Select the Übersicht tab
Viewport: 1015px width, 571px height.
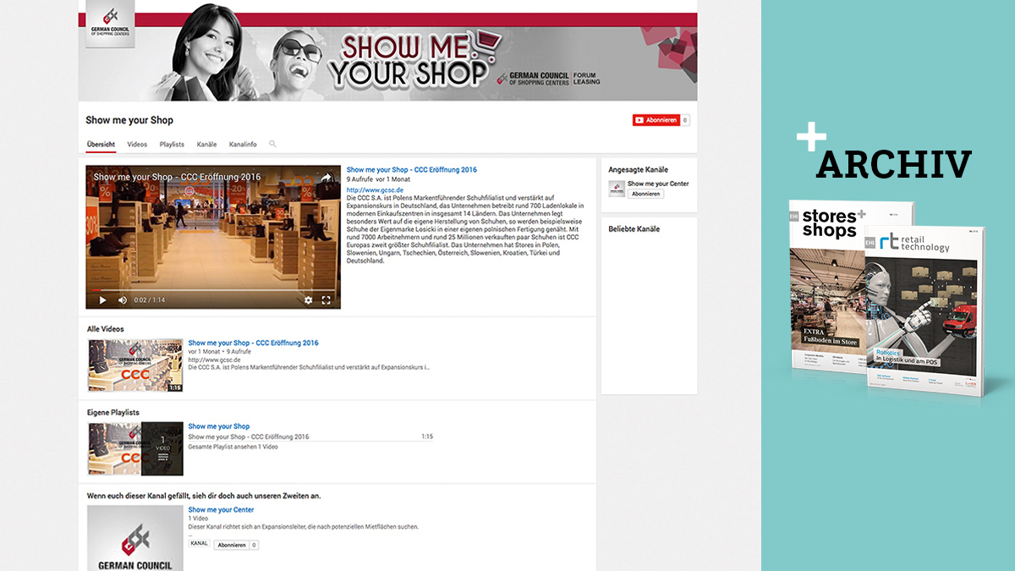100,144
